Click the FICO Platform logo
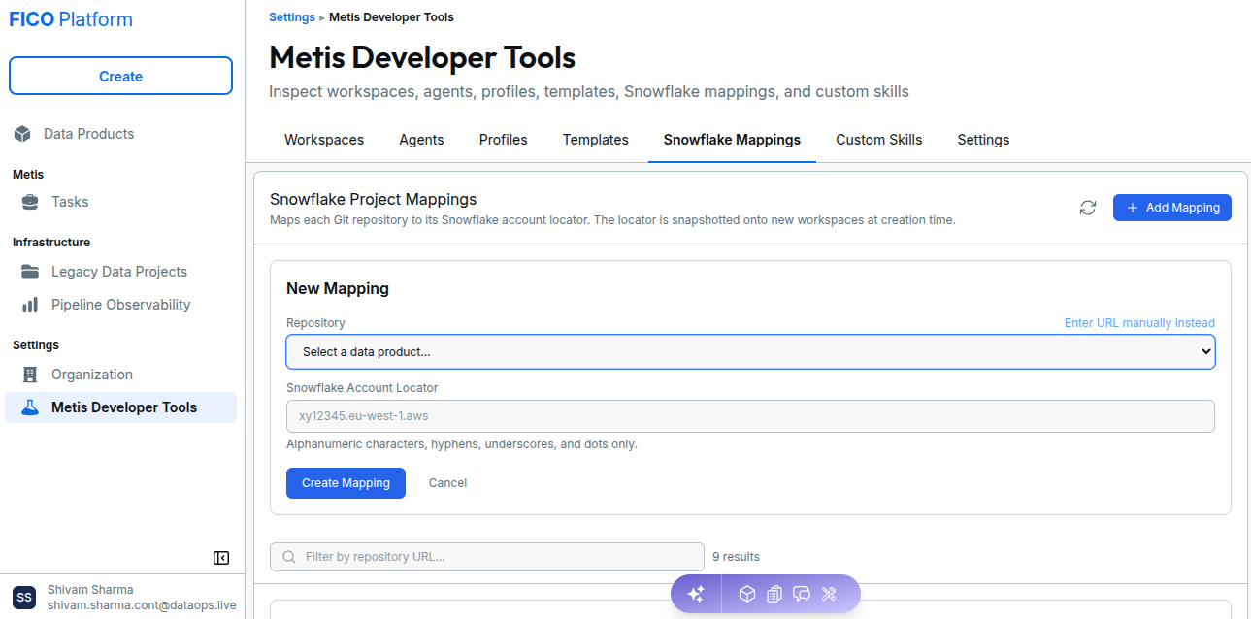Image resolution: width=1251 pixels, height=619 pixels. tap(71, 19)
